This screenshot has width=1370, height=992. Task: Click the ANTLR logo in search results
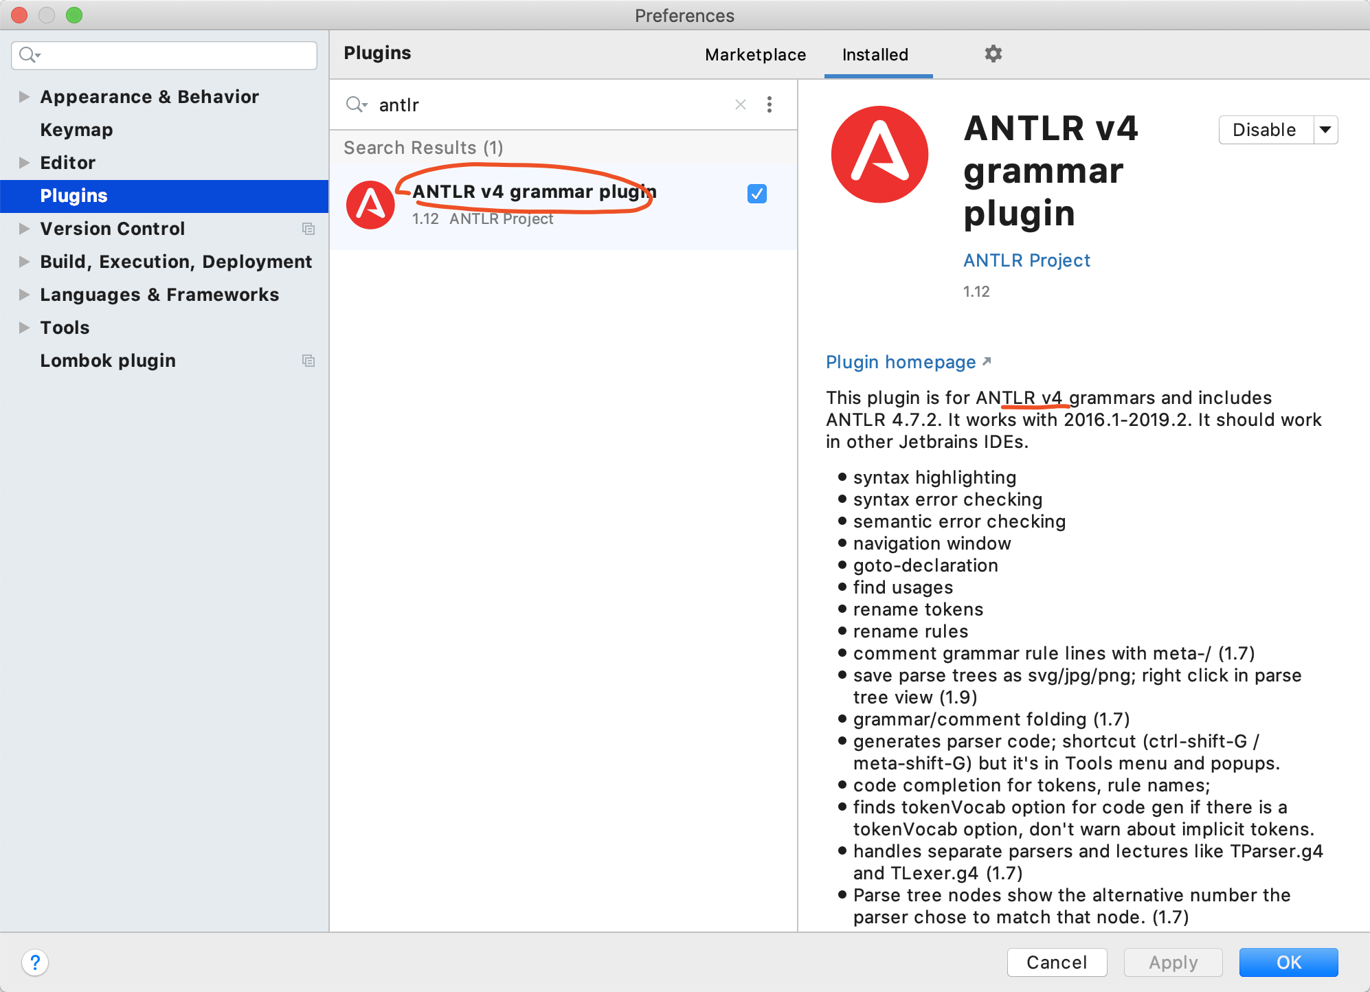tap(370, 205)
